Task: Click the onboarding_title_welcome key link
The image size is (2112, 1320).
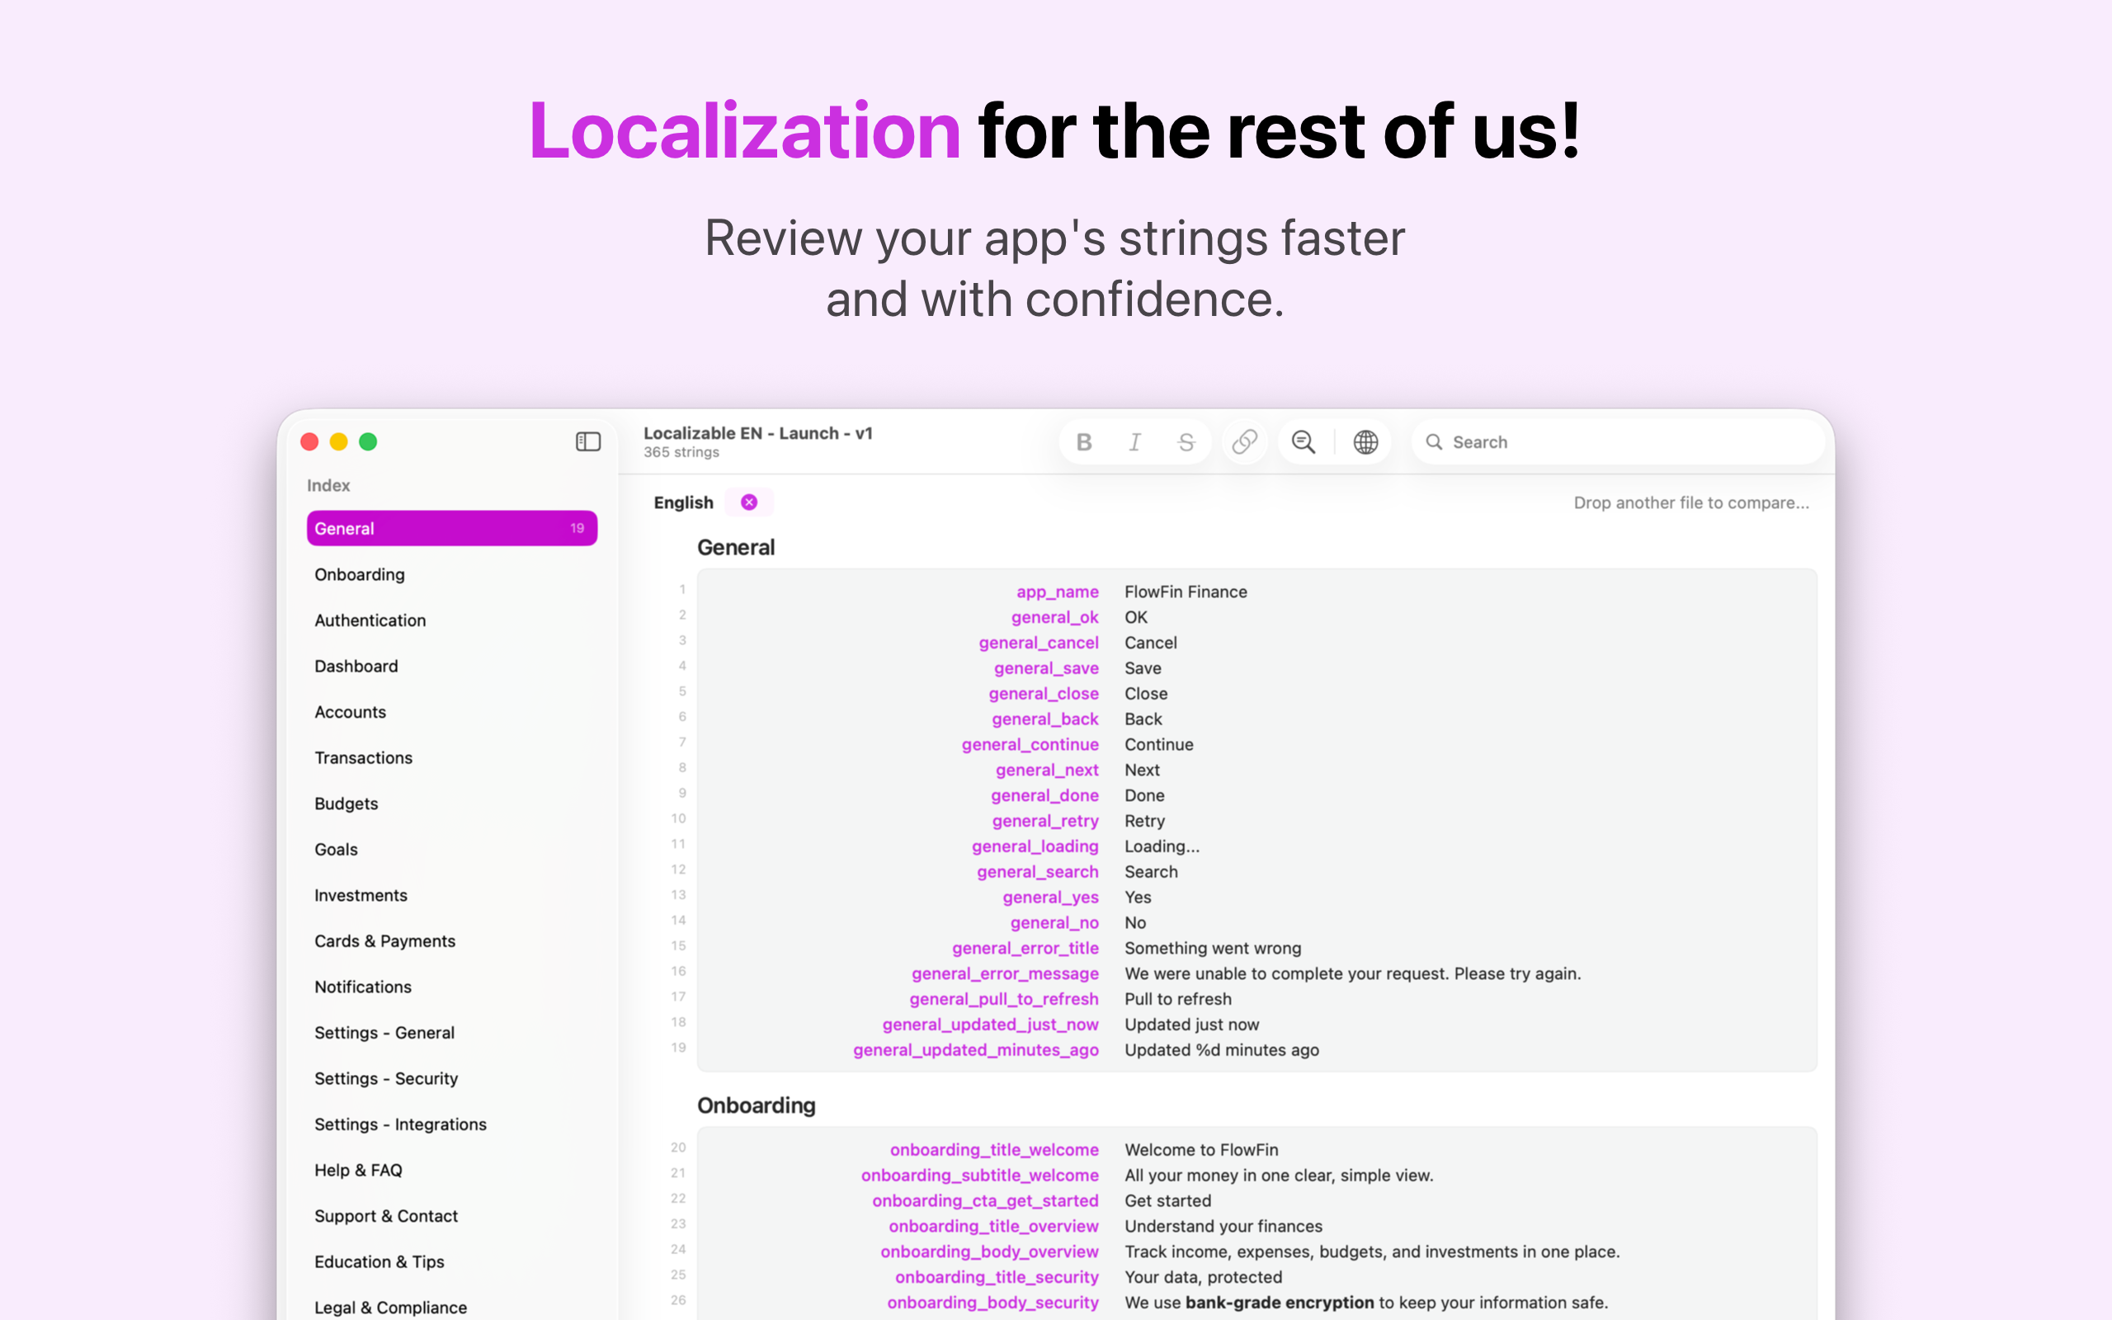Action: (x=992, y=1150)
